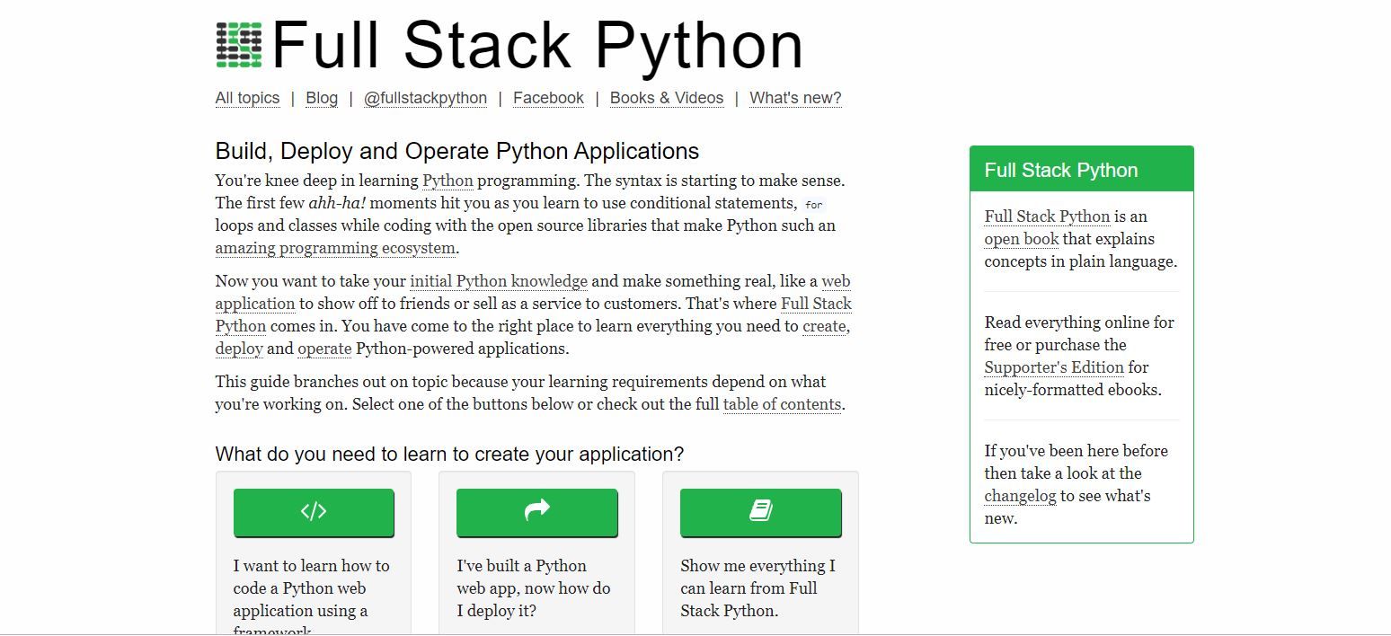Click the inline 'for' code snippet
Viewport: 1391px width, 636px height.
[814, 205]
